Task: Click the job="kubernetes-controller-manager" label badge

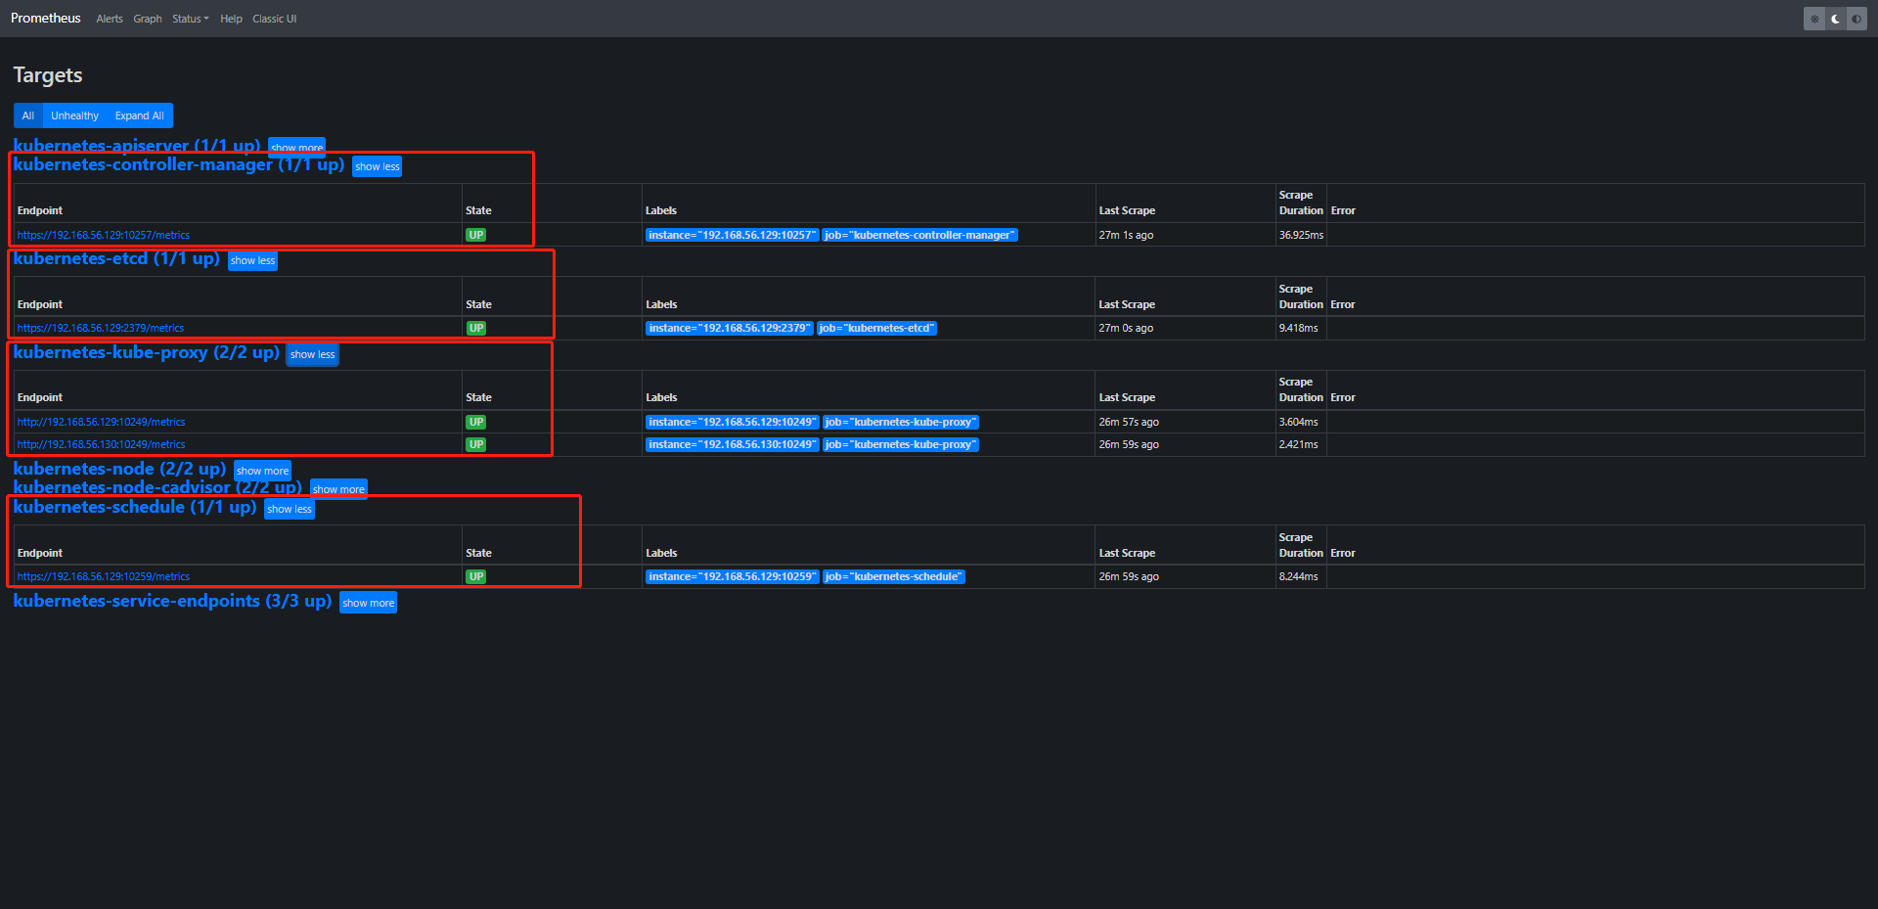Action: click(919, 235)
